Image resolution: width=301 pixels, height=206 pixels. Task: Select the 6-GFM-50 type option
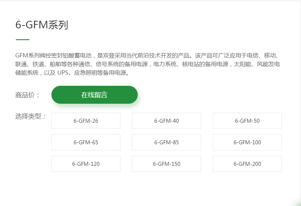(x=247, y=121)
